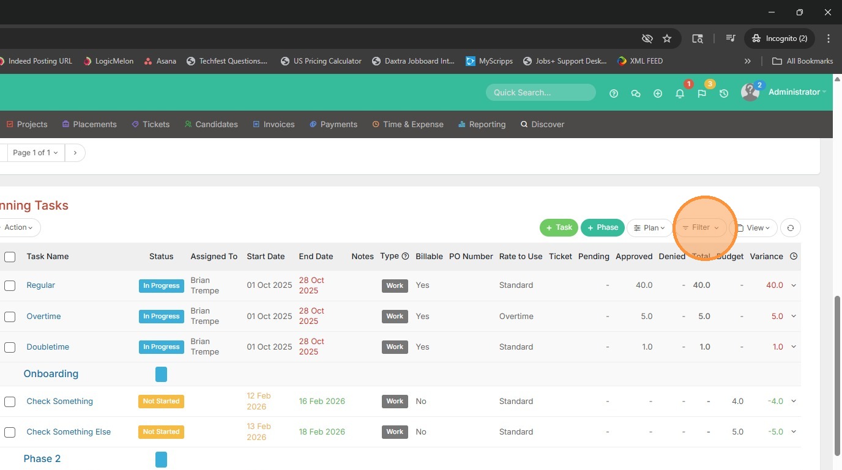
Task: Open the Payments menu
Action: (333, 125)
